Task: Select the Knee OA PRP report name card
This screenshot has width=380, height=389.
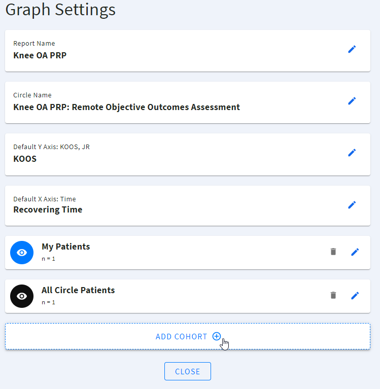Action: (x=40, y=55)
